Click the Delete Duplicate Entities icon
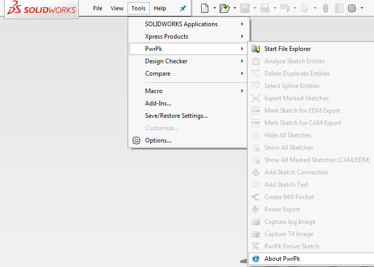374x267 pixels. [x=256, y=74]
